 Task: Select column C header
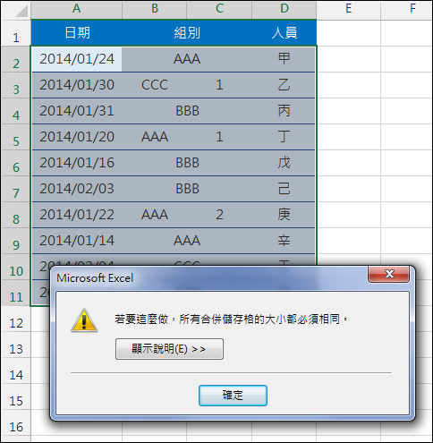219,9
